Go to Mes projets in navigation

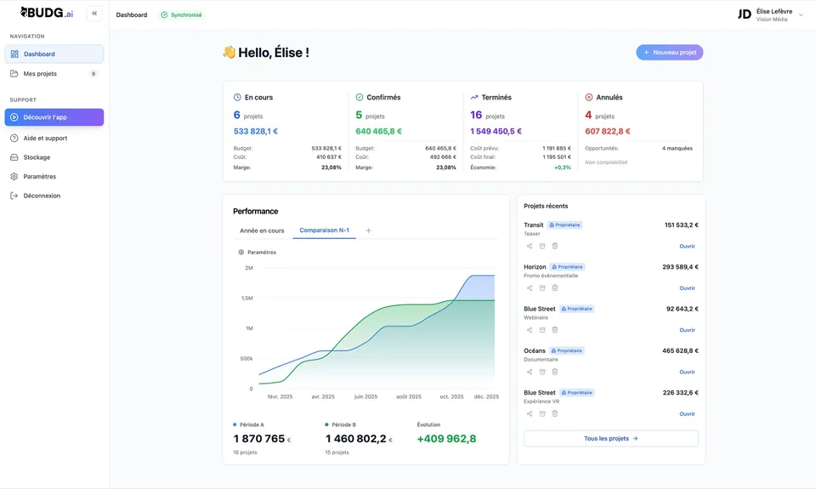pyautogui.click(x=40, y=74)
